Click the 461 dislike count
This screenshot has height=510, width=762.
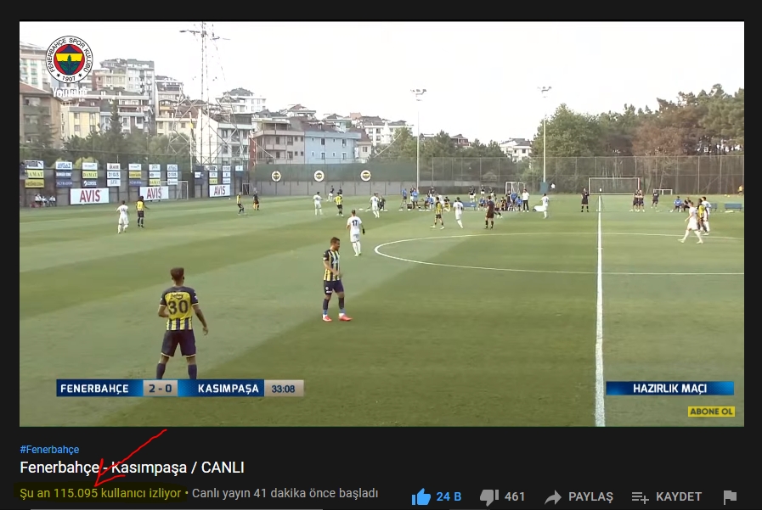point(515,497)
